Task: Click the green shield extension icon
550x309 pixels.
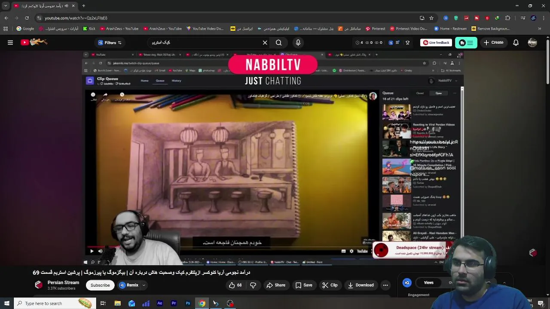Action: [456, 18]
